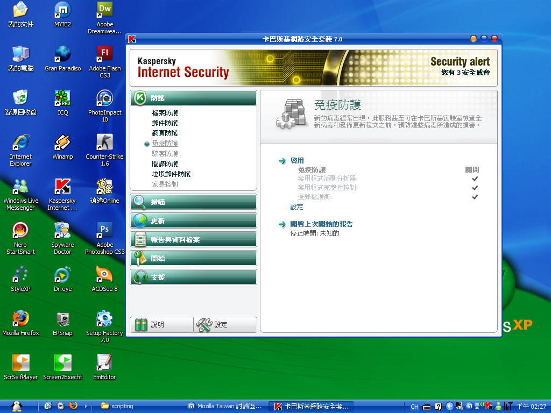Open the Spyware Doctor desktop shortcut
This screenshot has width=551, height=413.
(x=62, y=238)
